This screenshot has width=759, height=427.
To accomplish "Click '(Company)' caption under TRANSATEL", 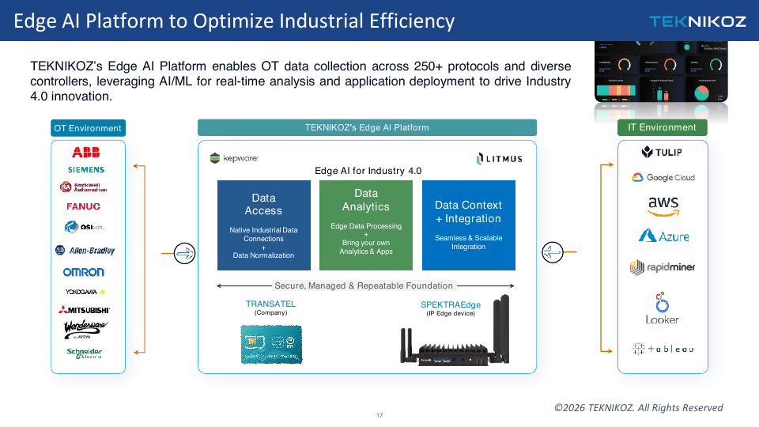I will (270, 313).
